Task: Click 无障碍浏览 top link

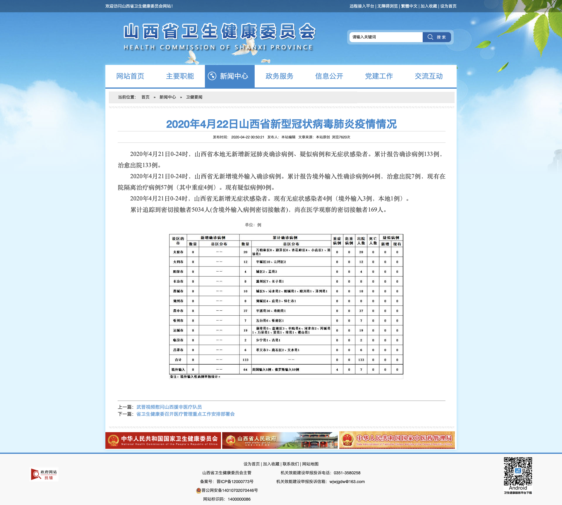Action: pyautogui.click(x=388, y=6)
